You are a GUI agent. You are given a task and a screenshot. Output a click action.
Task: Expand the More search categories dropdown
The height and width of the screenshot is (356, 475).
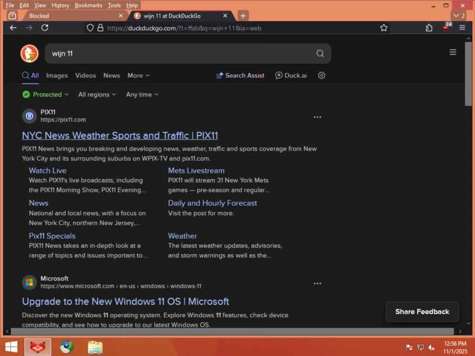click(138, 76)
